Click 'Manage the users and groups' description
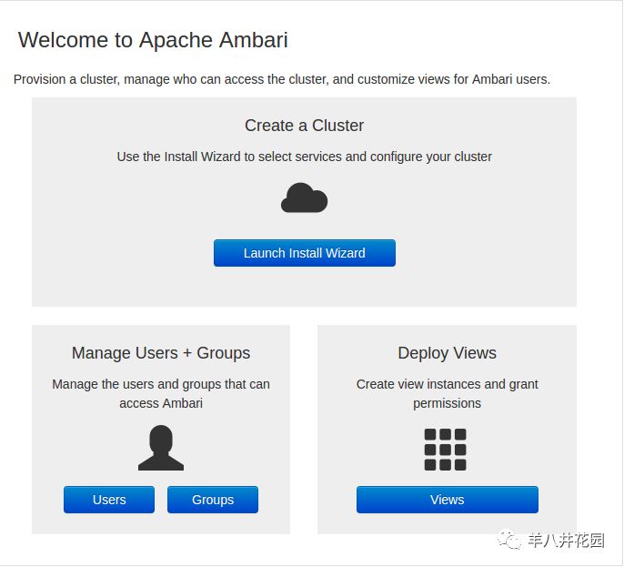Screen dimensions: 624x567 [x=161, y=393]
